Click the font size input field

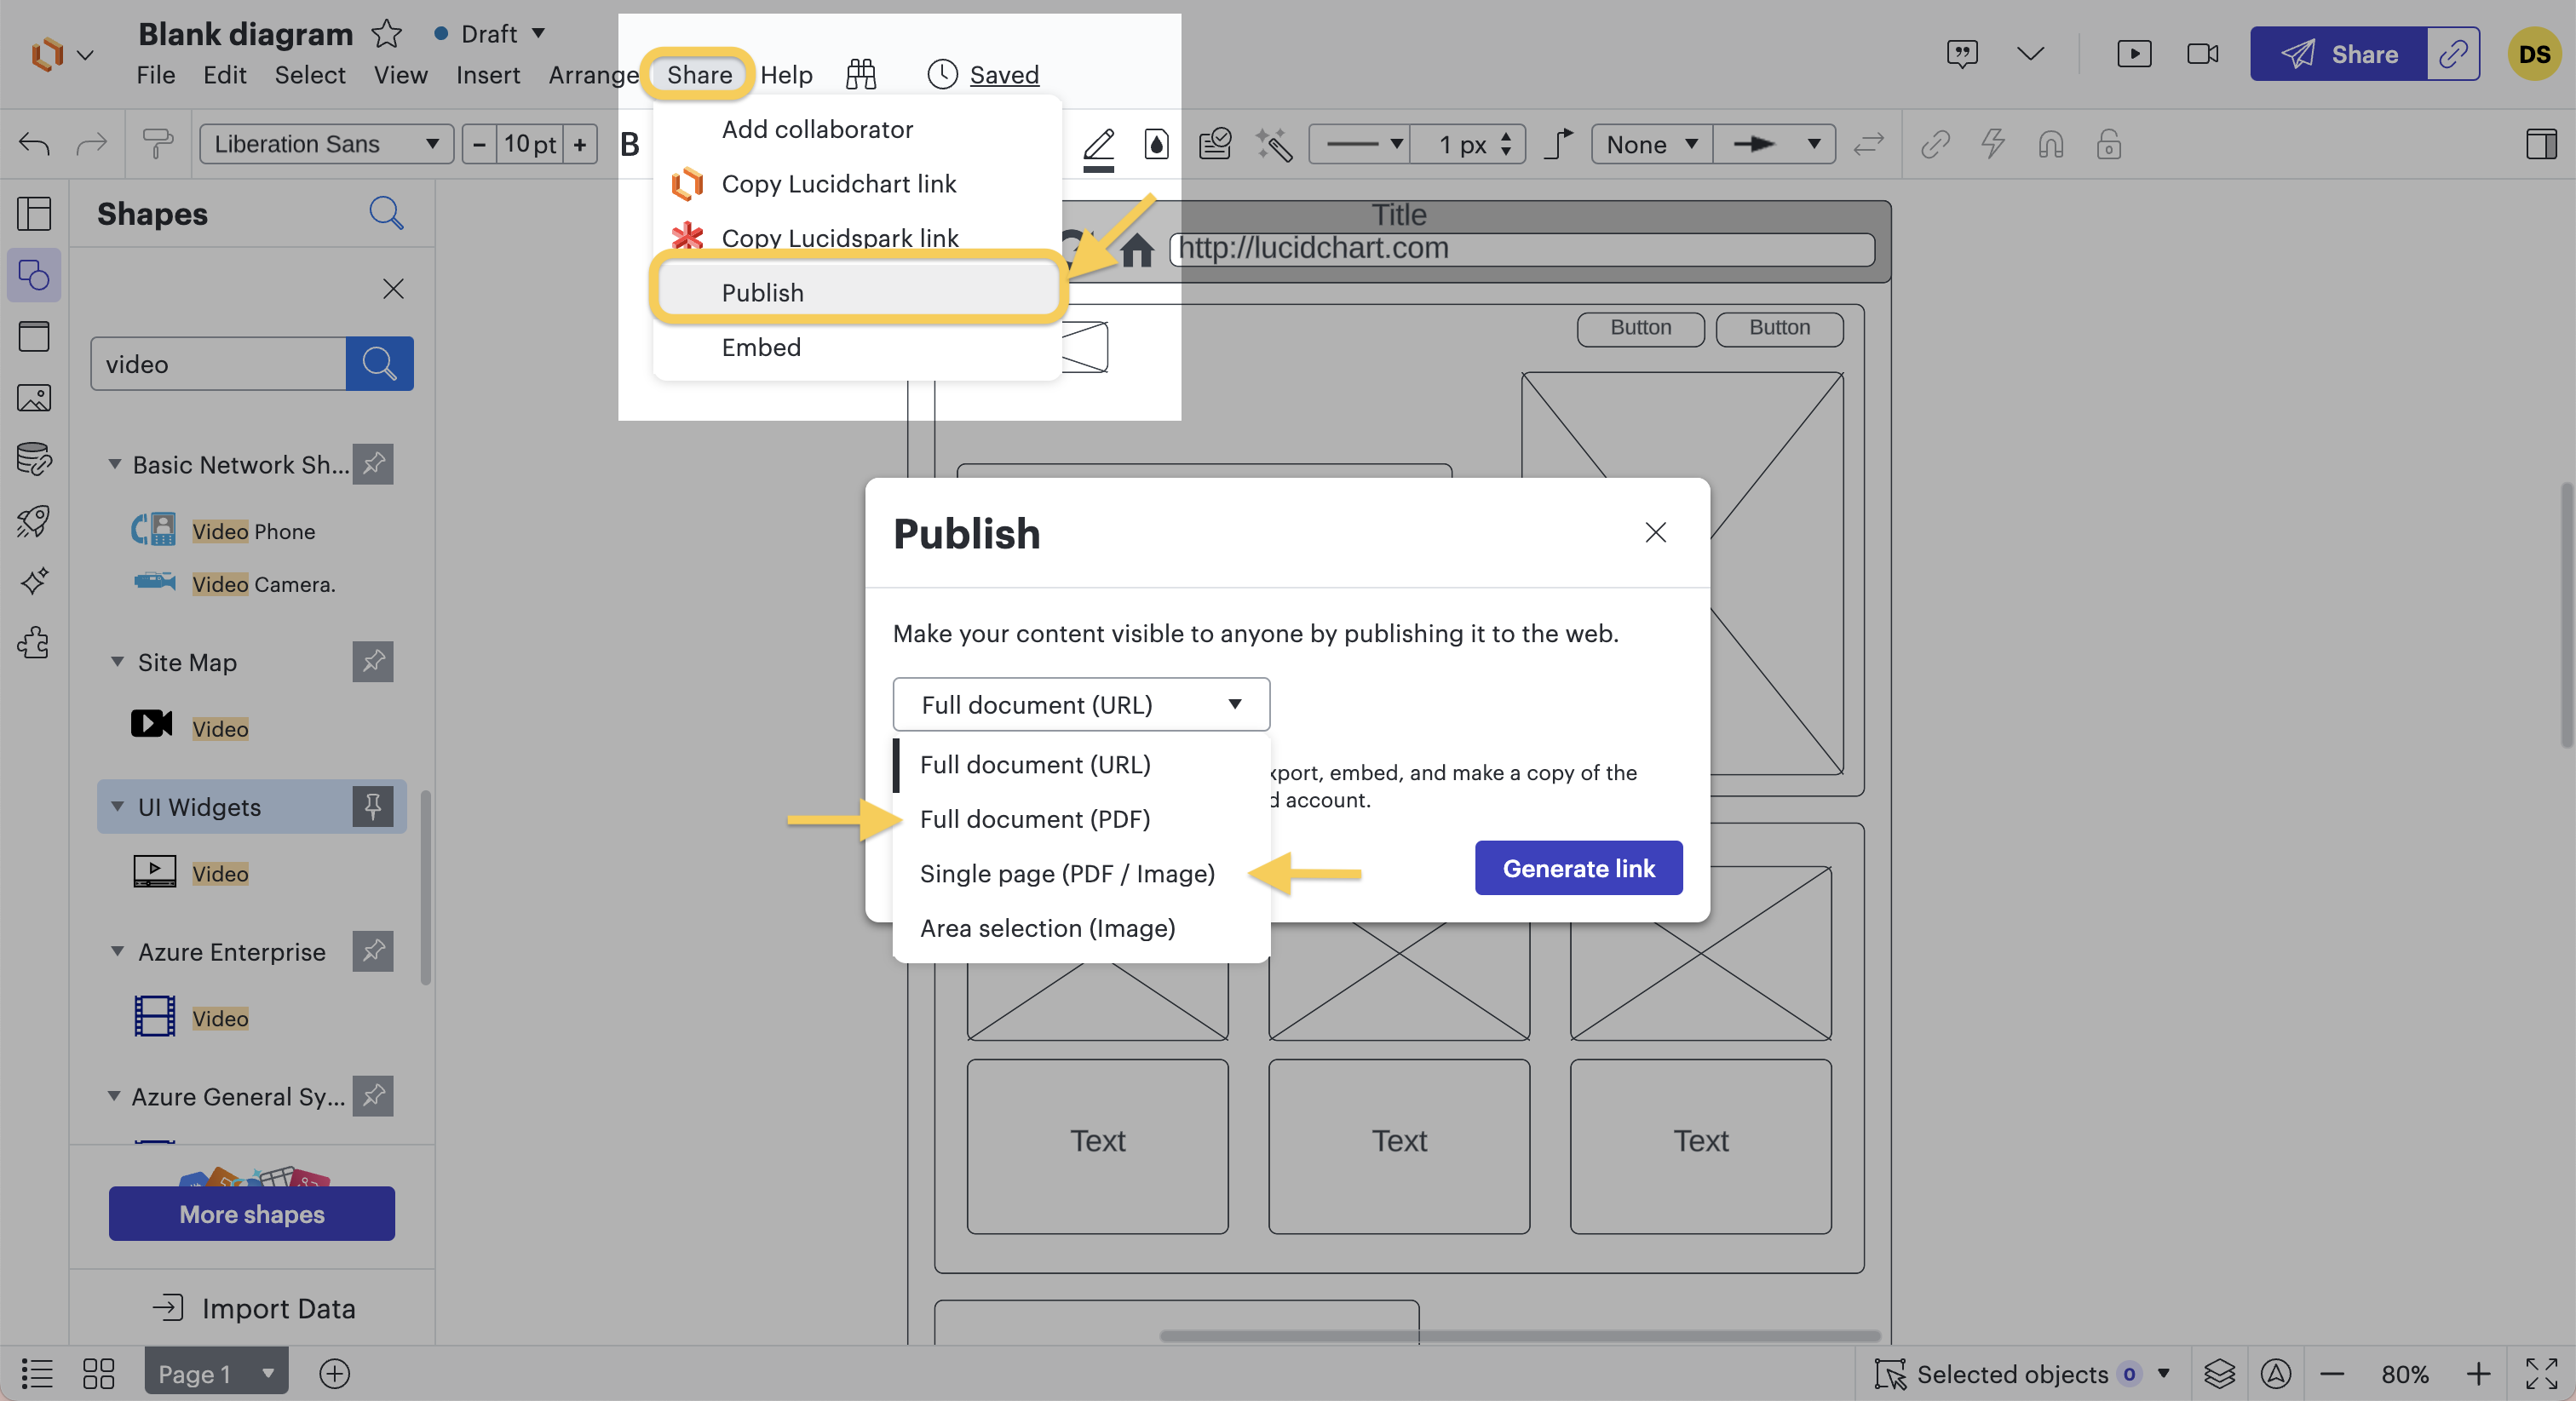530,141
